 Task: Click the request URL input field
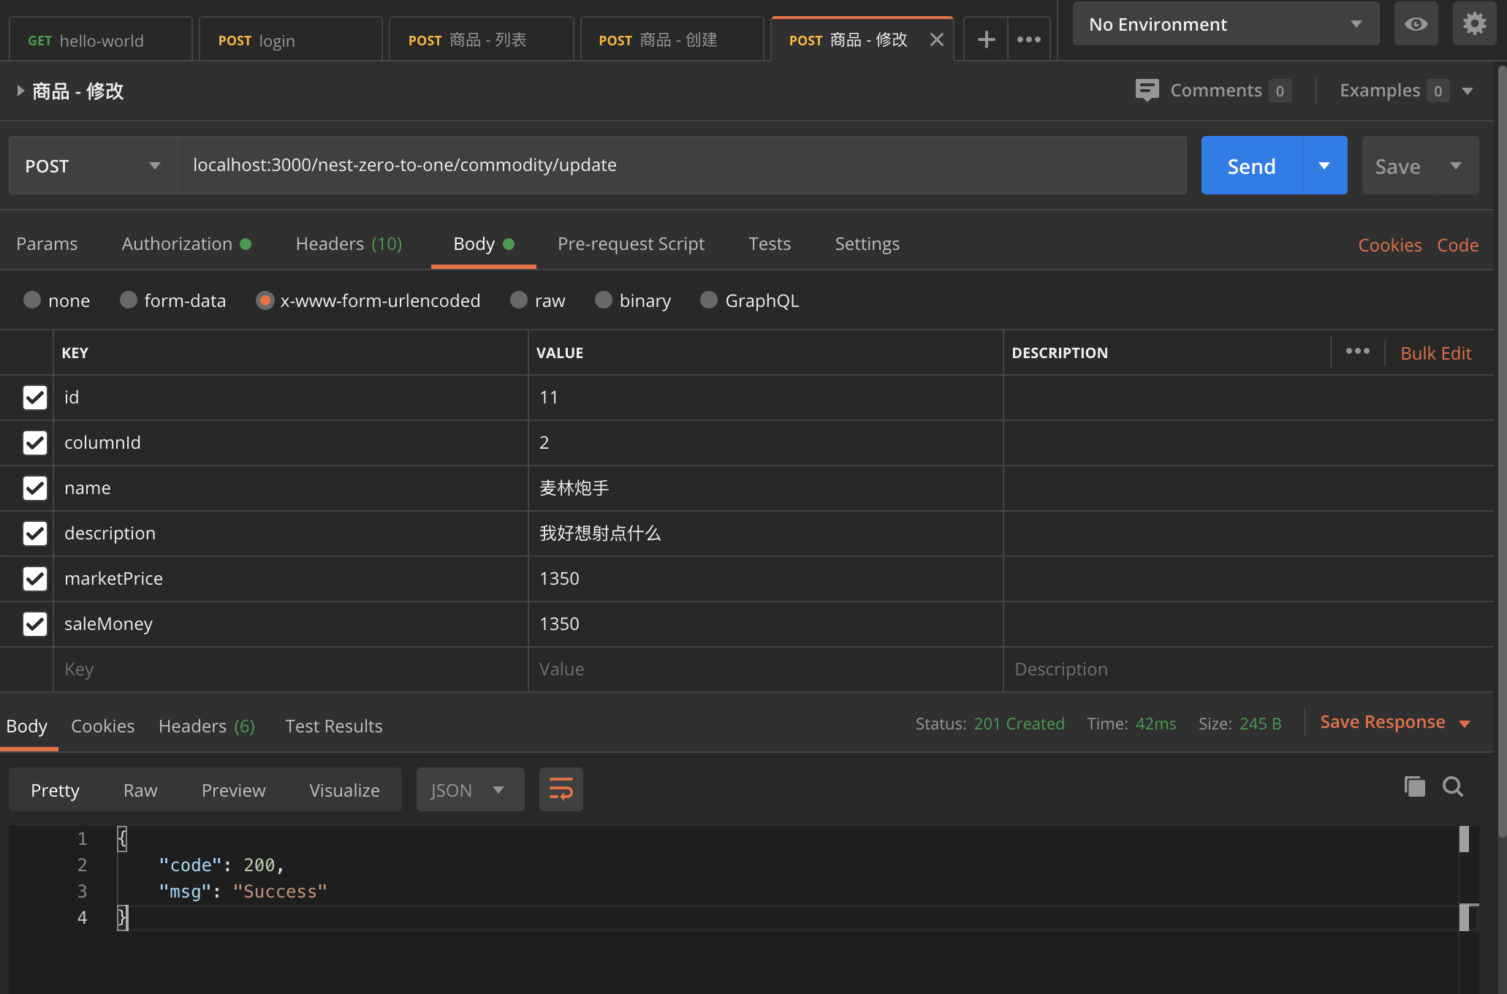tap(682, 165)
